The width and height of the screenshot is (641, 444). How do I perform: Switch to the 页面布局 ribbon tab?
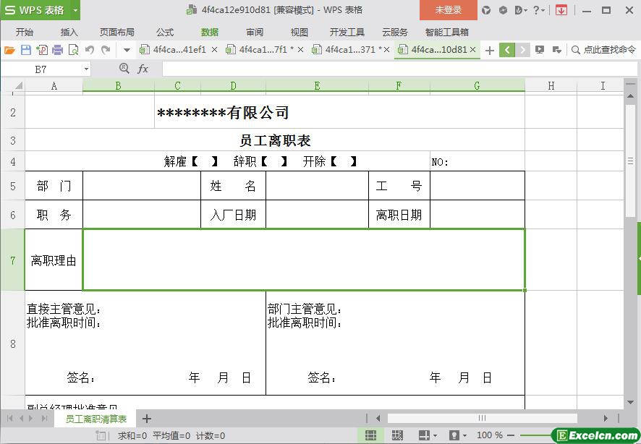[116, 33]
